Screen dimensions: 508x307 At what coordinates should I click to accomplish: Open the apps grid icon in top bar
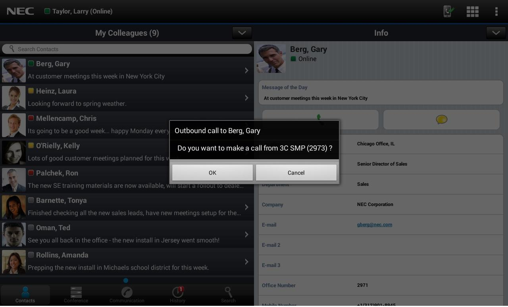point(472,11)
